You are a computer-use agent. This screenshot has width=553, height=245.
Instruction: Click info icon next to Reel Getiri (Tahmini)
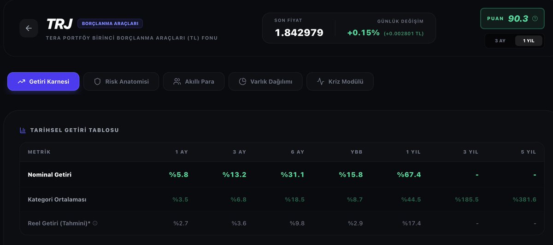tap(95, 223)
